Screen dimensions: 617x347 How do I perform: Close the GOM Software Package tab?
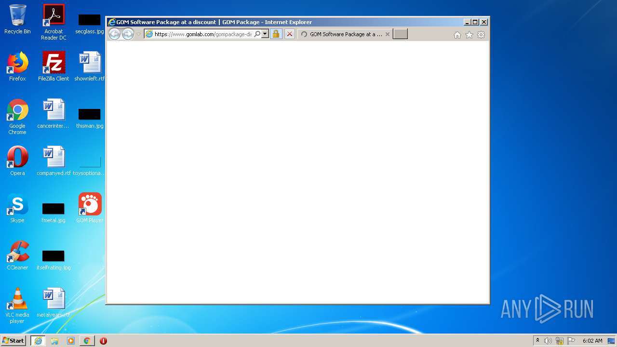click(x=387, y=34)
